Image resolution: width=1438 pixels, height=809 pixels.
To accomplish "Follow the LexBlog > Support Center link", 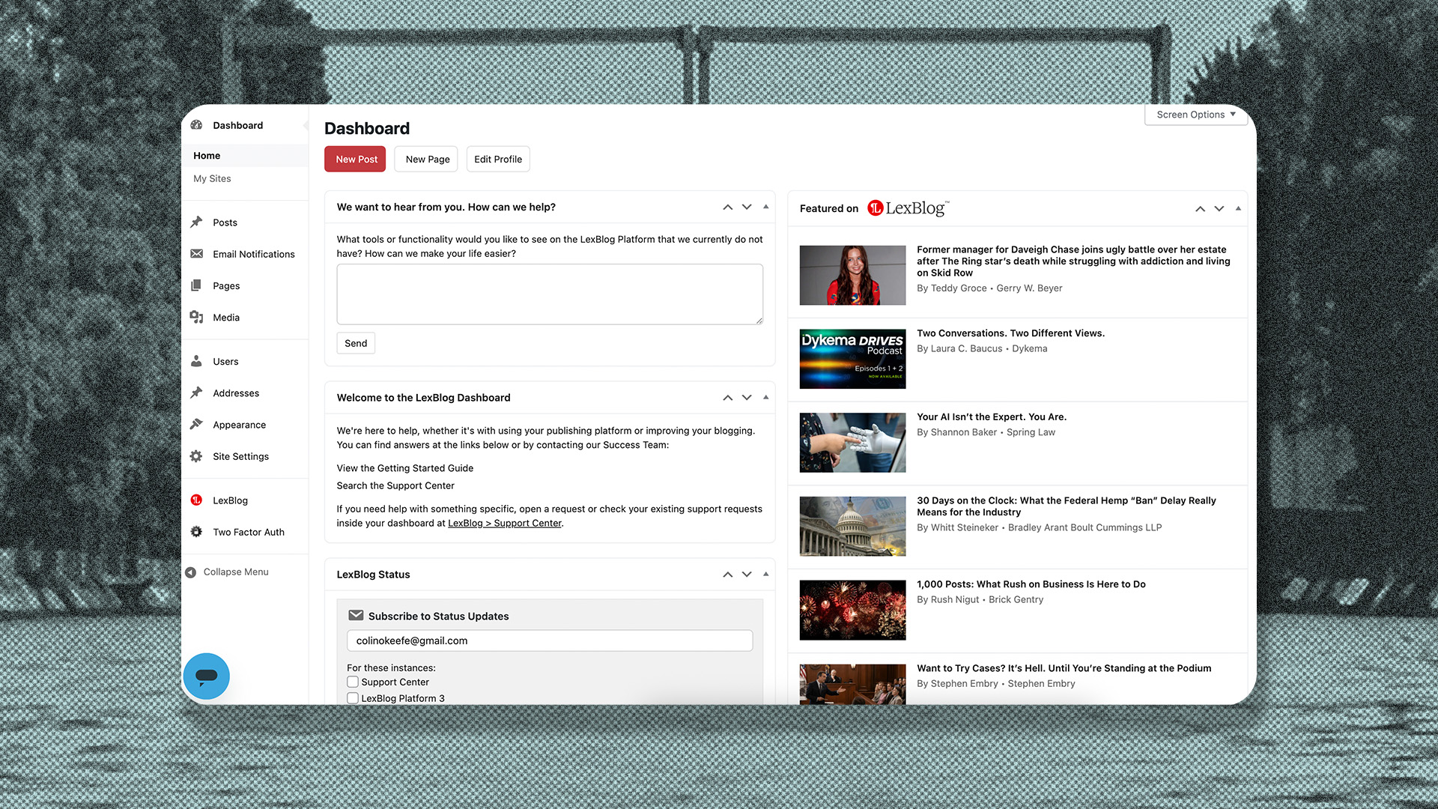I will click(505, 523).
